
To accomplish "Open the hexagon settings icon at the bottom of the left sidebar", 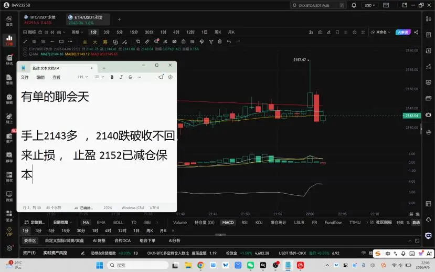I will tap(9, 248).
